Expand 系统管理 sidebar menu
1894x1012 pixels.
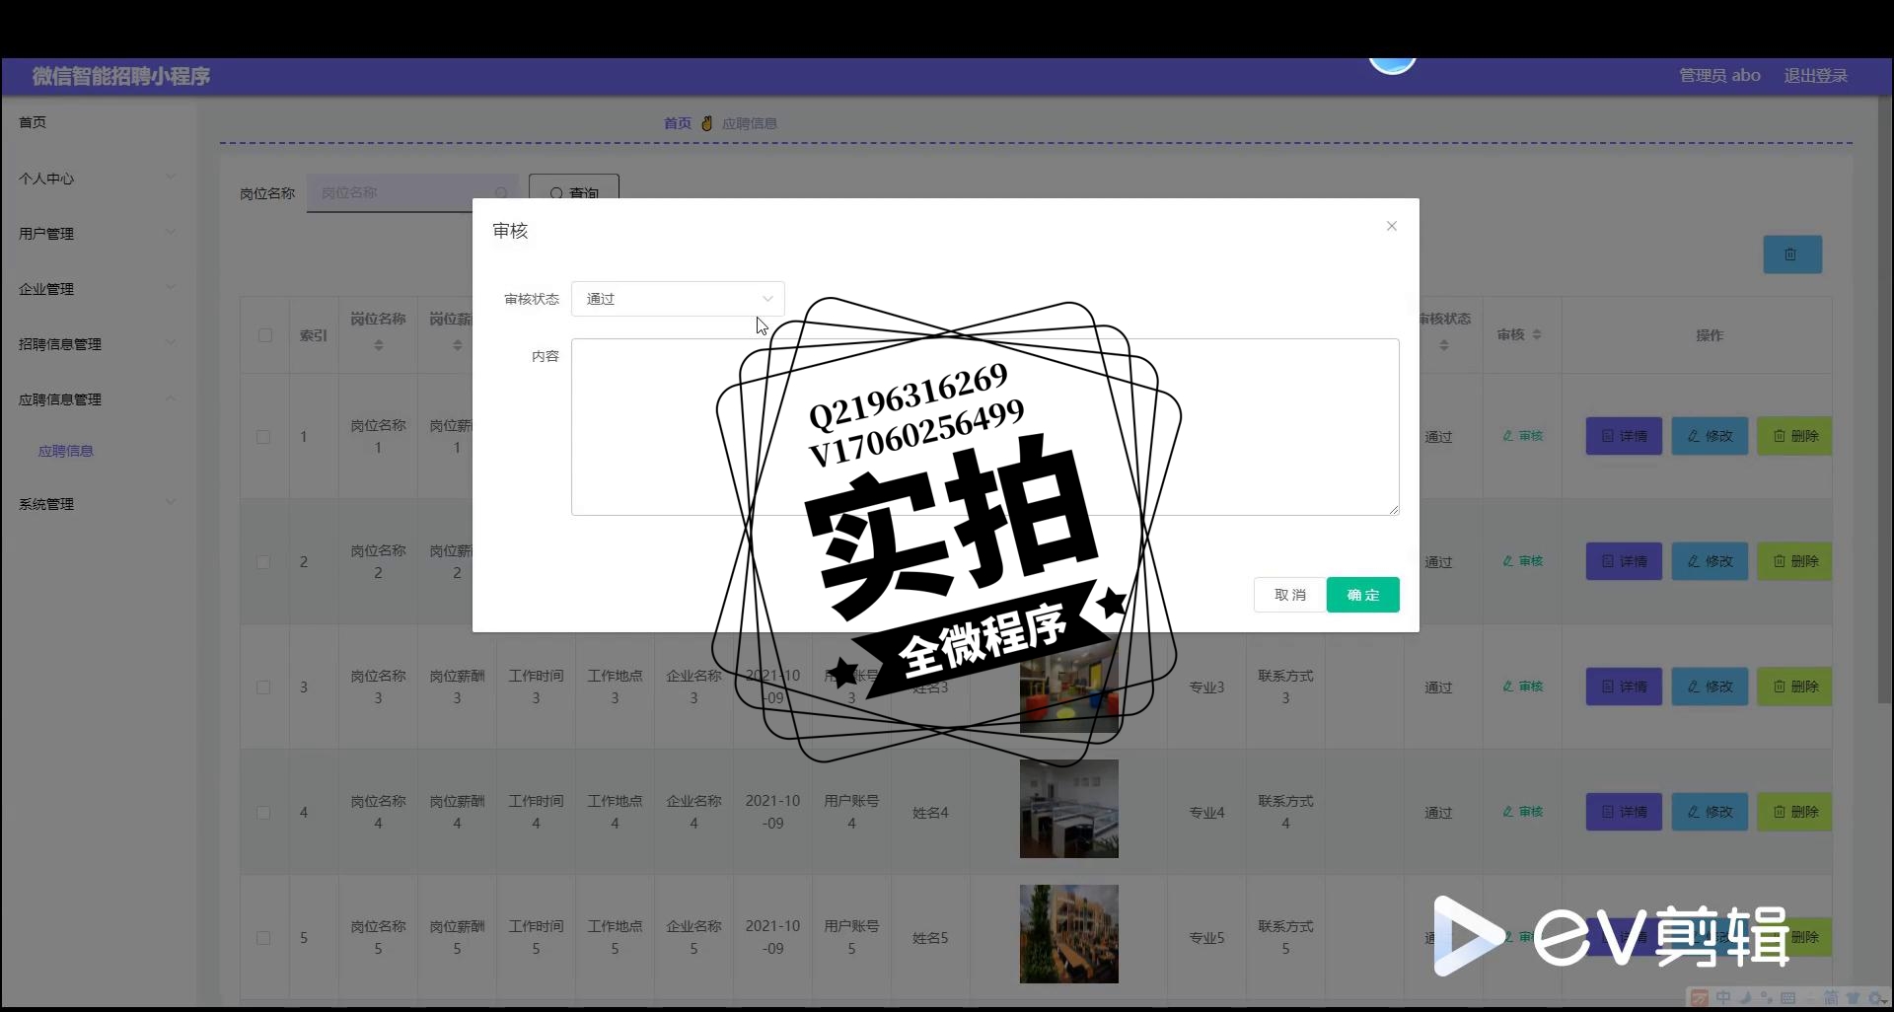click(x=98, y=504)
